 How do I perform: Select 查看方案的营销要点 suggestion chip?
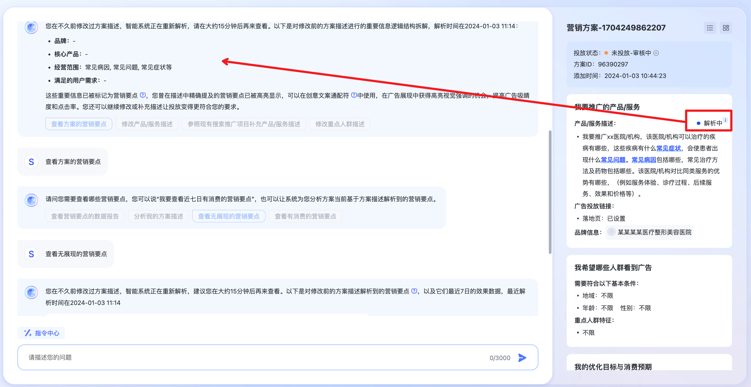(79, 124)
